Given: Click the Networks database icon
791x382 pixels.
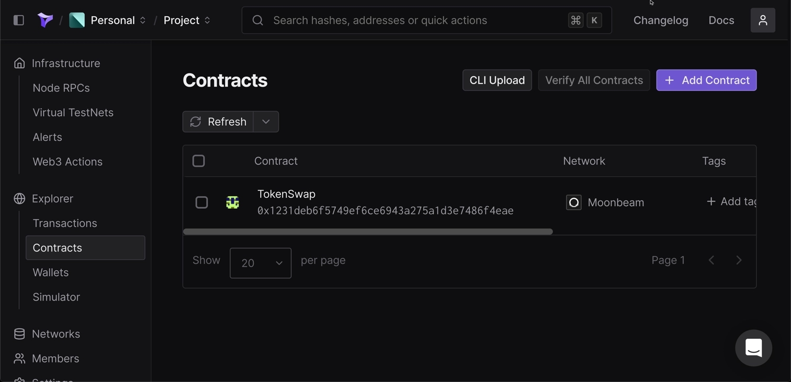Looking at the screenshot, I should 19,334.
